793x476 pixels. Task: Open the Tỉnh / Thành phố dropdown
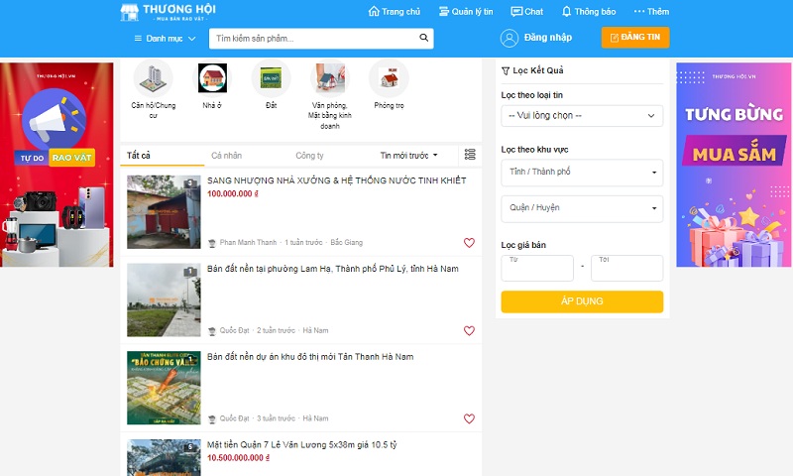(x=582, y=172)
